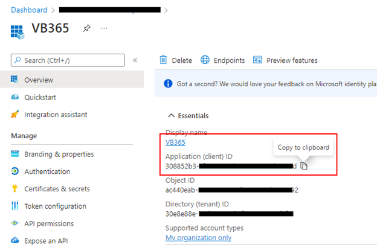Open the ellipsis more options menu
The height and width of the screenshot is (245, 377).
[104, 28]
